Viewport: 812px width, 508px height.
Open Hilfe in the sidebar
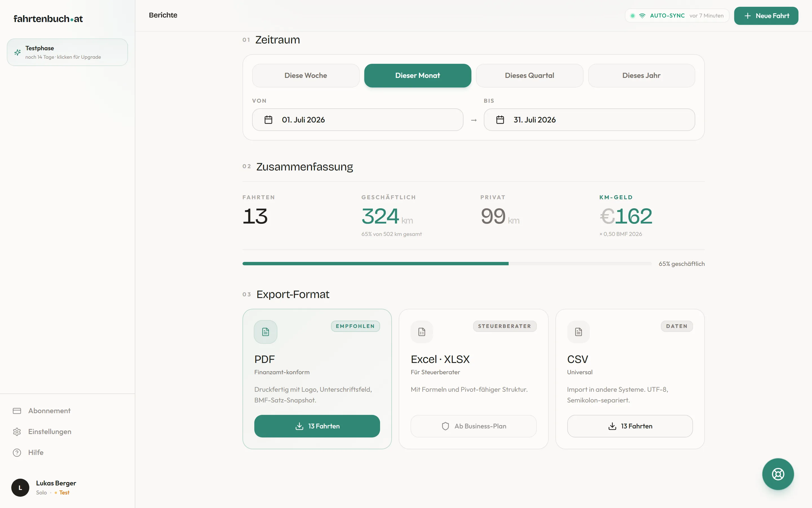pyautogui.click(x=36, y=453)
